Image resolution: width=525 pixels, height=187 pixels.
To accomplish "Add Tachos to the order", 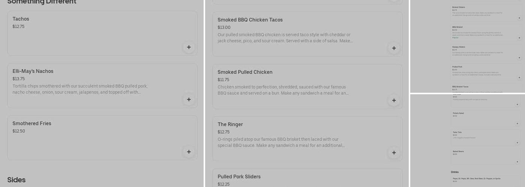I will click(x=189, y=47).
